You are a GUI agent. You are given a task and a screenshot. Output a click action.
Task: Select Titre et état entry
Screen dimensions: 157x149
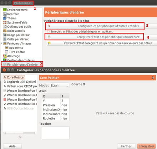17,52
